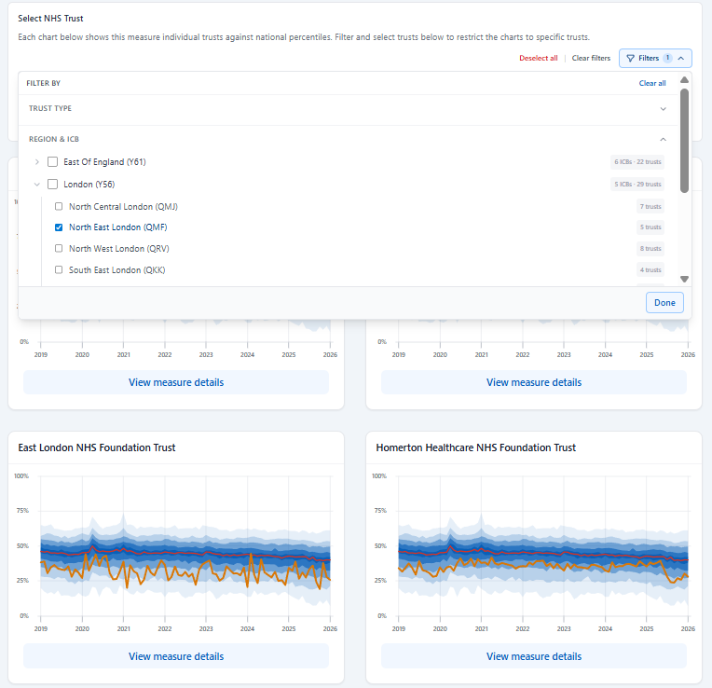This screenshot has height=688, width=712.
Task: Click the active filter count badge
Action: (667, 58)
